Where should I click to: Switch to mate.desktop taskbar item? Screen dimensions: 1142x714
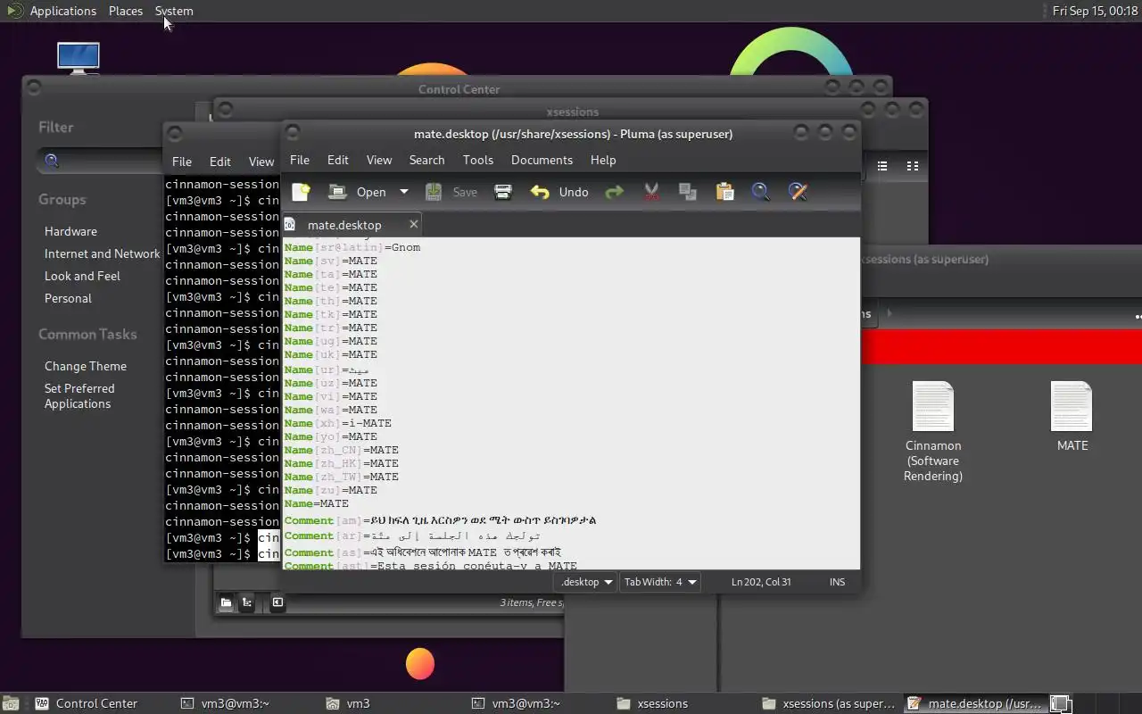point(973,703)
